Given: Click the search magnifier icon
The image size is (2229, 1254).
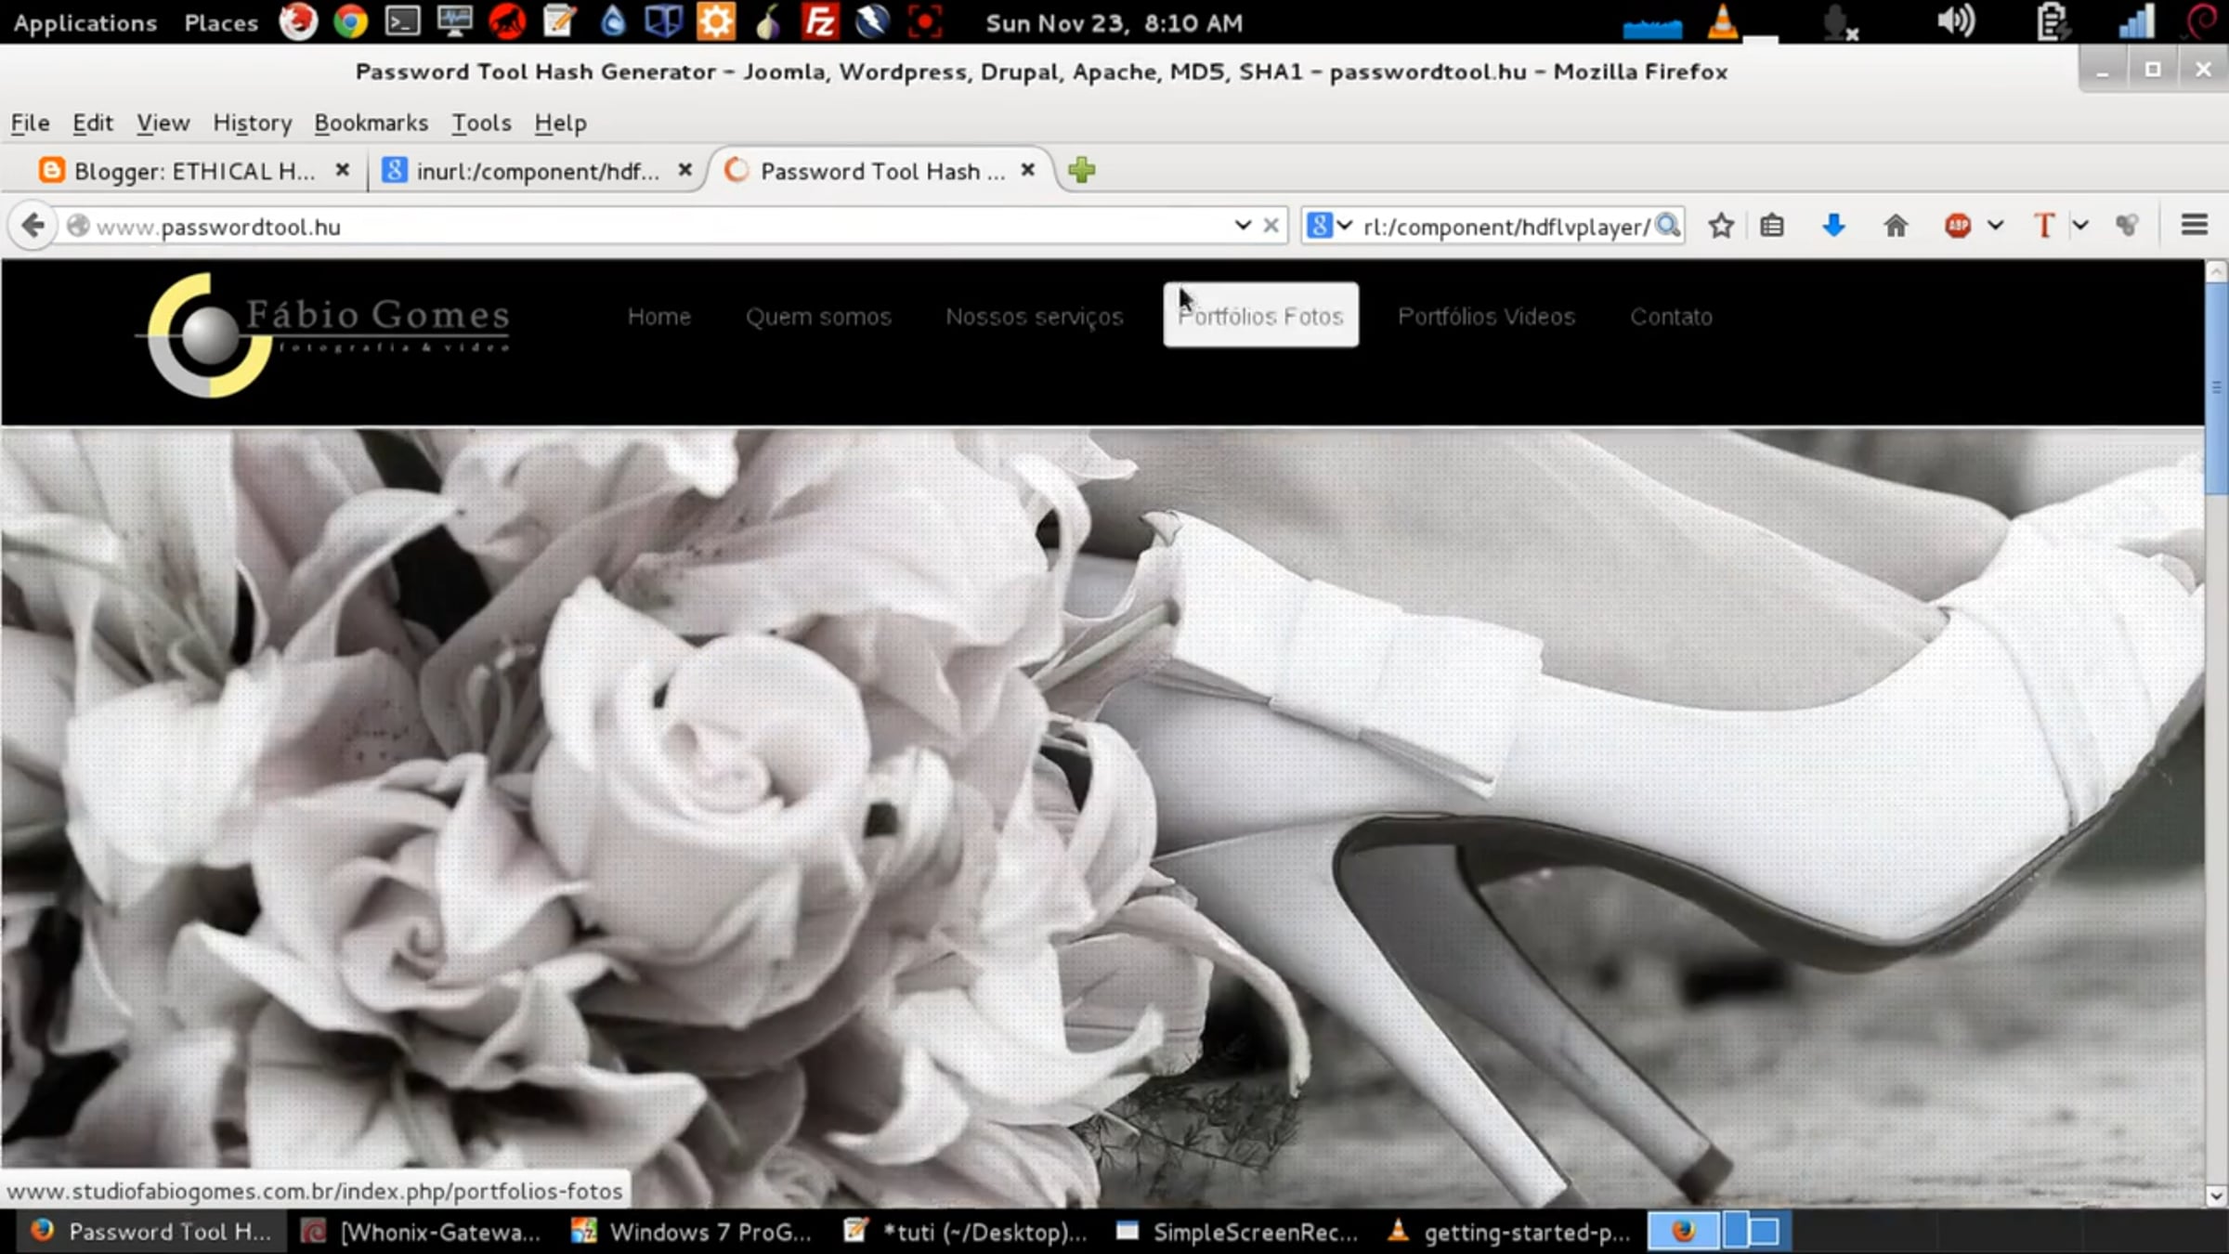Looking at the screenshot, I should 1667,226.
